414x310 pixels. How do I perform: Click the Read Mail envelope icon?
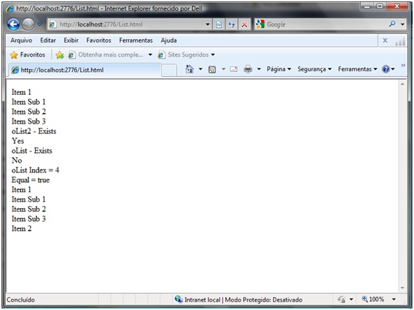(x=233, y=69)
